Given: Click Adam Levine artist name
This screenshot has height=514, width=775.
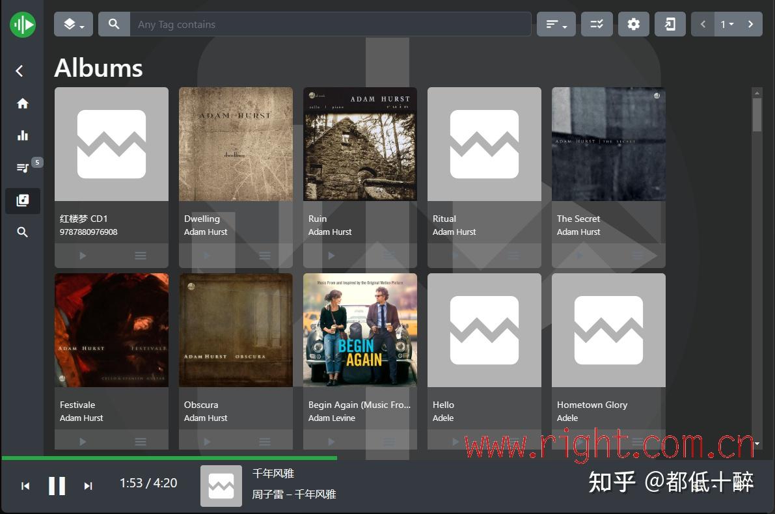Looking at the screenshot, I should coord(332,418).
